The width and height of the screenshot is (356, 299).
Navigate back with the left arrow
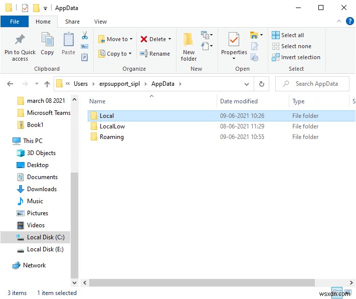pyautogui.click(x=10, y=84)
